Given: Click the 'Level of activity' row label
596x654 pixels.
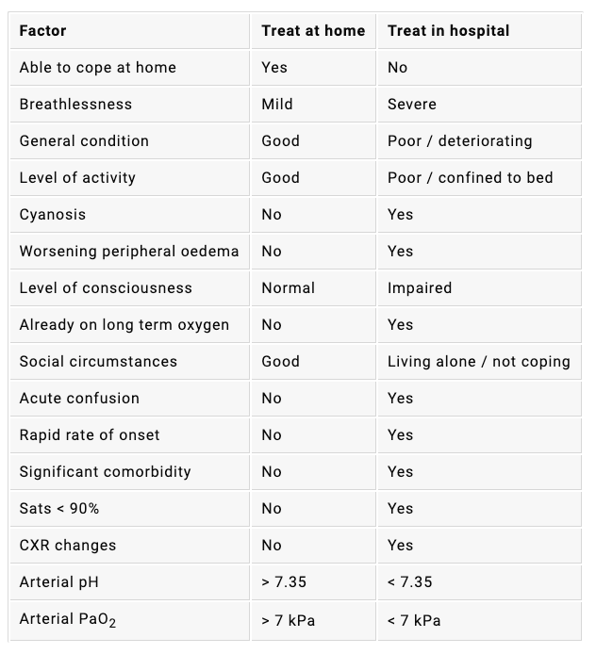Looking at the screenshot, I should pyautogui.click(x=77, y=178).
